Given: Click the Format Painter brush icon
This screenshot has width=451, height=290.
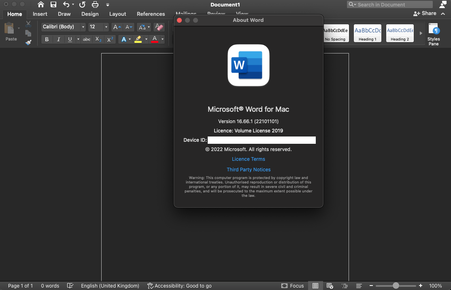Looking at the screenshot, I should click(28, 43).
